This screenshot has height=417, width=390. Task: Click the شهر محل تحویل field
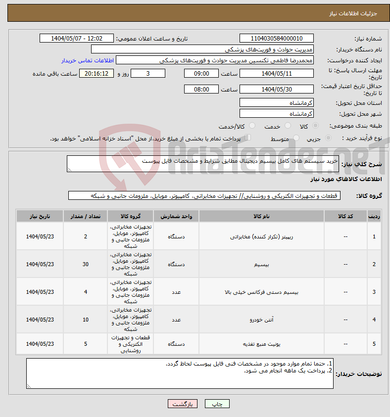tap(276, 114)
